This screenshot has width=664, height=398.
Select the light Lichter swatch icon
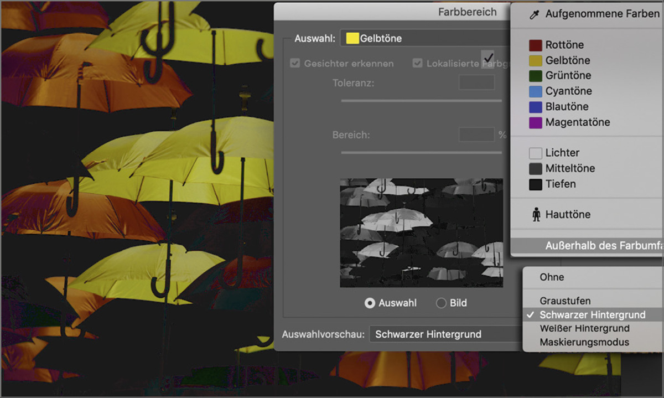pyautogui.click(x=536, y=153)
